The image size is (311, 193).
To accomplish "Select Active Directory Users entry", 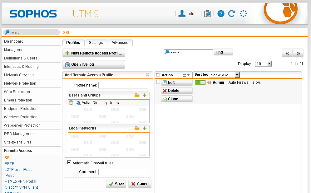I will tap(100, 103).
